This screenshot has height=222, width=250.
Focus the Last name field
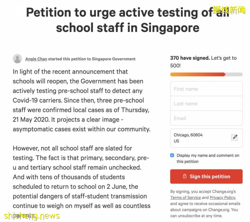tap(206, 103)
